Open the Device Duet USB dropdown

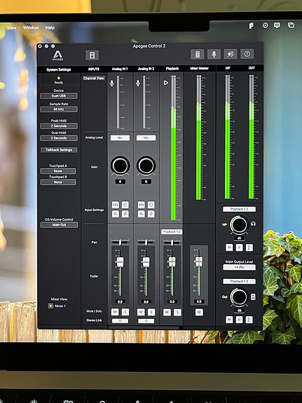click(59, 96)
